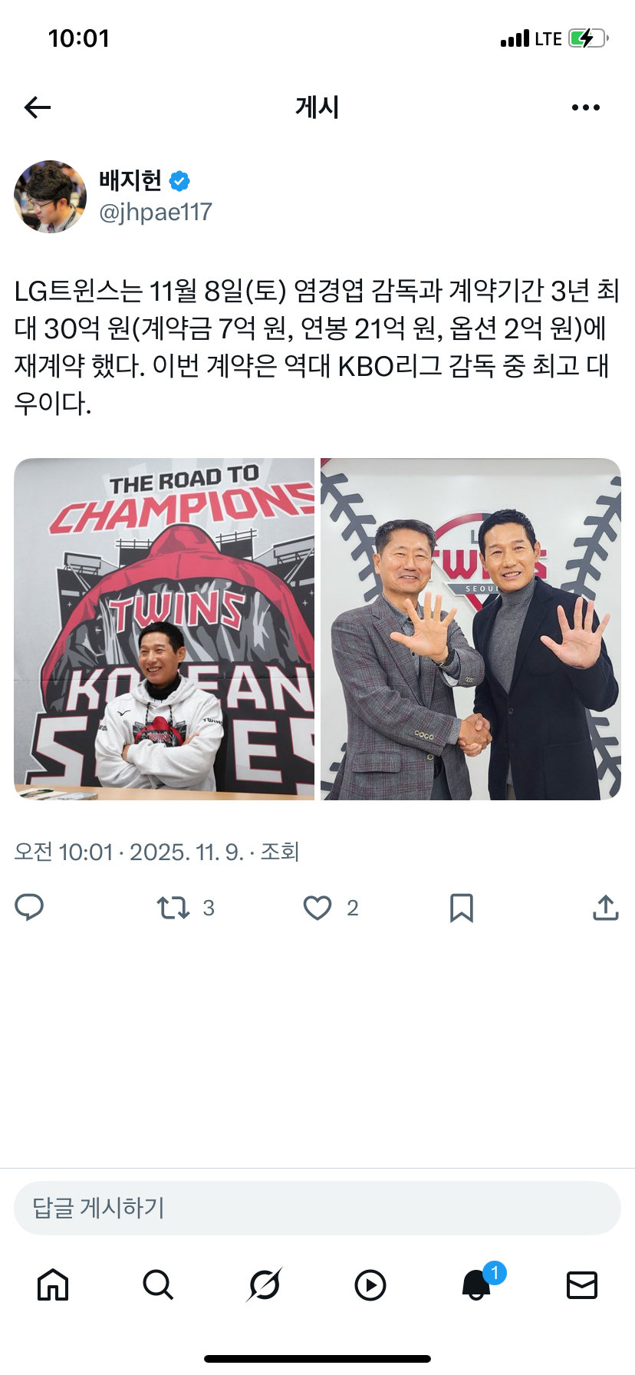Like the post with heart icon

click(317, 908)
